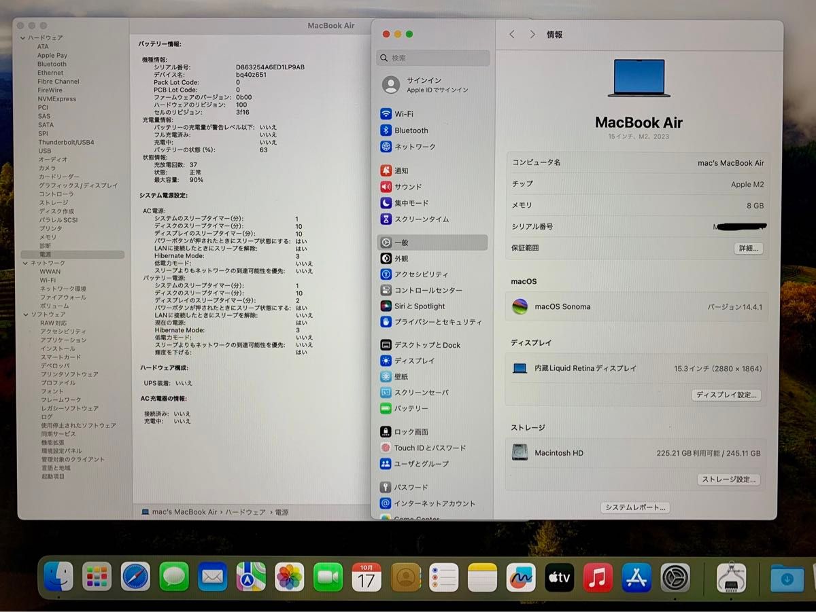This screenshot has width=816, height=612.
Task: Go forward with the right chevron
Action: 532,35
